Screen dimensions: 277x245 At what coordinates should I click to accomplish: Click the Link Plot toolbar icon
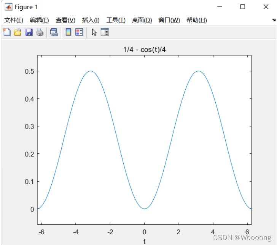click(x=54, y=32)
